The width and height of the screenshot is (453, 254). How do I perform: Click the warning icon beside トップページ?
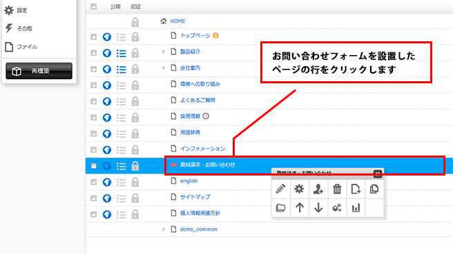[x=215, y=35]
